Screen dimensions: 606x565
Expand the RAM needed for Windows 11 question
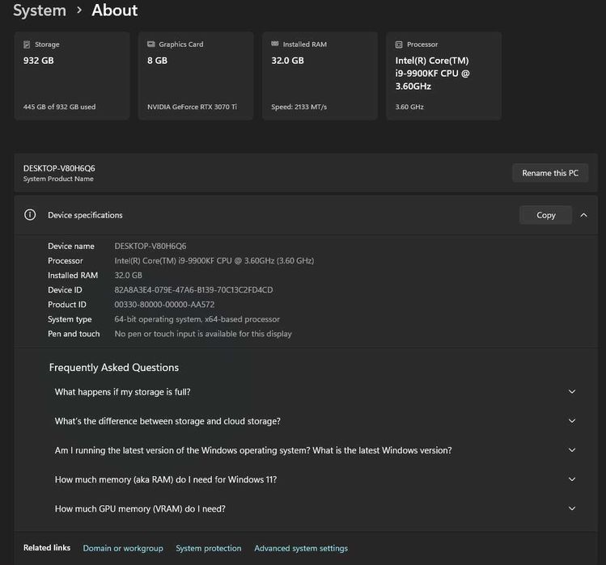(572, 479)
